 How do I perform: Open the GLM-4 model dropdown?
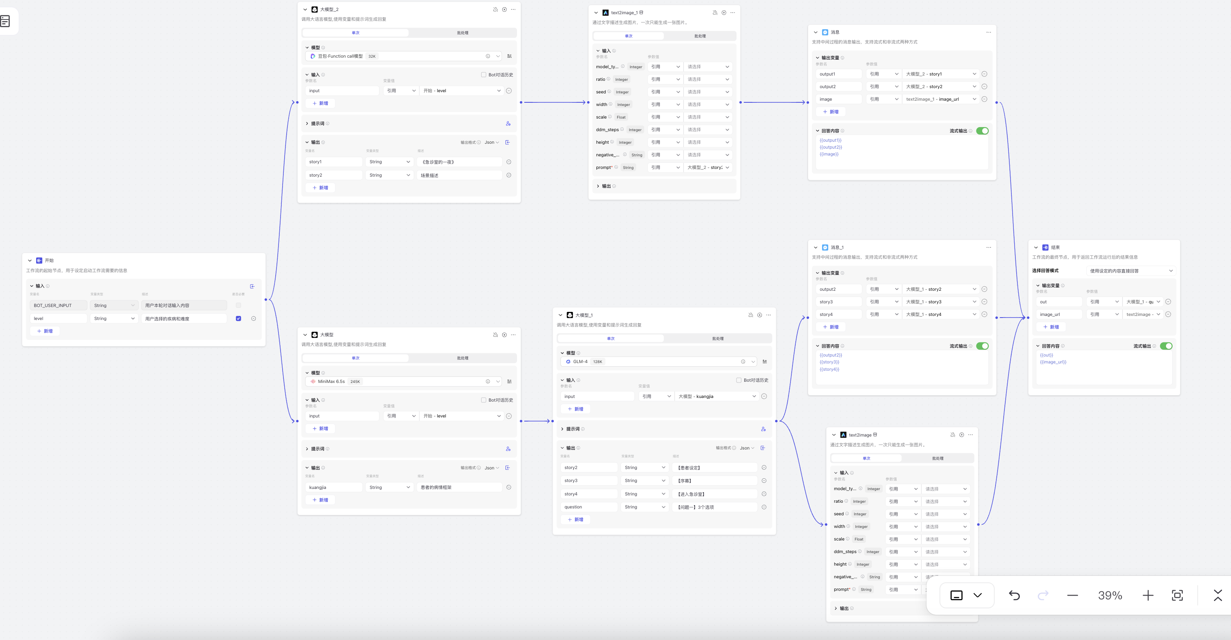coord(659,362)
